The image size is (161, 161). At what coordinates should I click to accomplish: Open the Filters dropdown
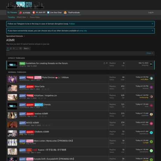click(x=149, y=53)
